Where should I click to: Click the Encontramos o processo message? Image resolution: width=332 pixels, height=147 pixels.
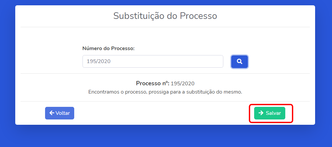165,92
